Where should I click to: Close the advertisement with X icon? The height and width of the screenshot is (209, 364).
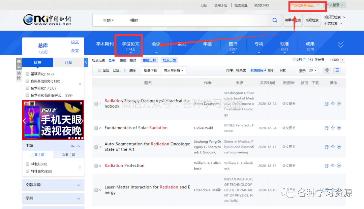tap(81, 103)
